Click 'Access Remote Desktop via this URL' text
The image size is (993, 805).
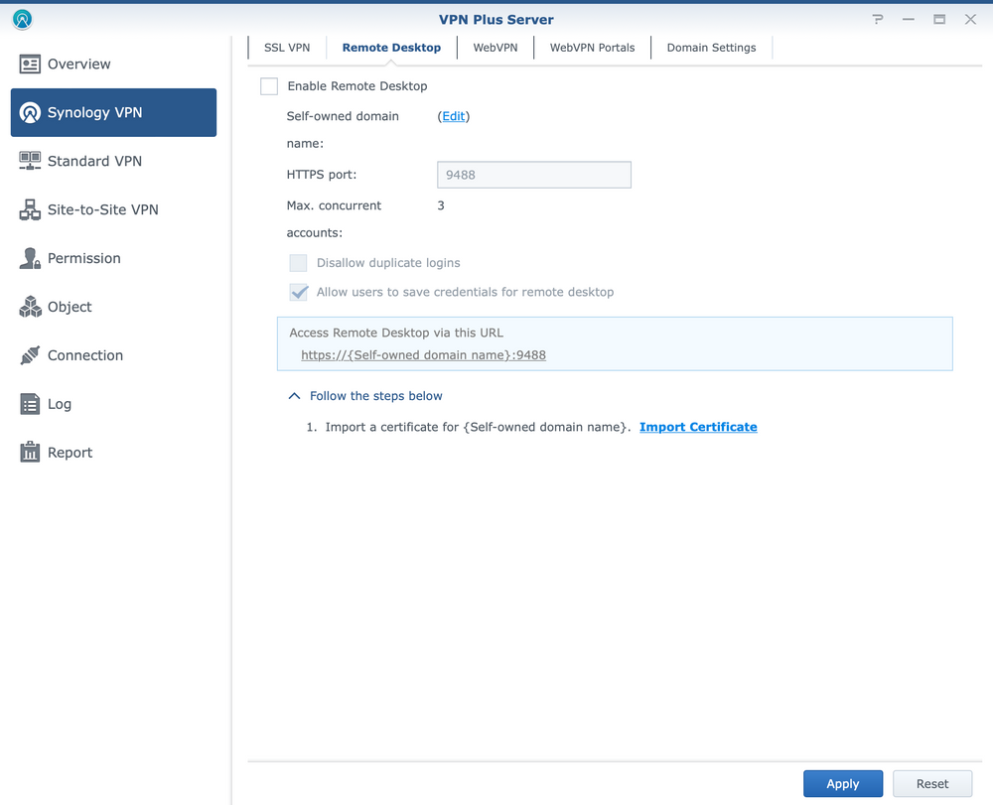click(396, 333)
